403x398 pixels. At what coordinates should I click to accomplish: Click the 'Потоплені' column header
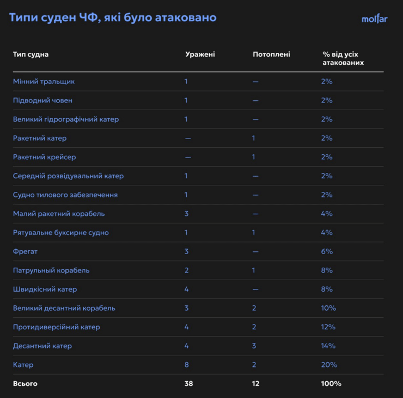[x=271, y=55]
